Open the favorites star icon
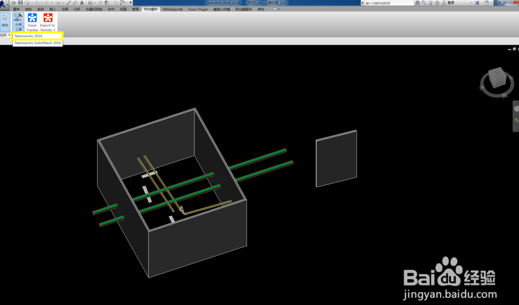 click(437, 3)
